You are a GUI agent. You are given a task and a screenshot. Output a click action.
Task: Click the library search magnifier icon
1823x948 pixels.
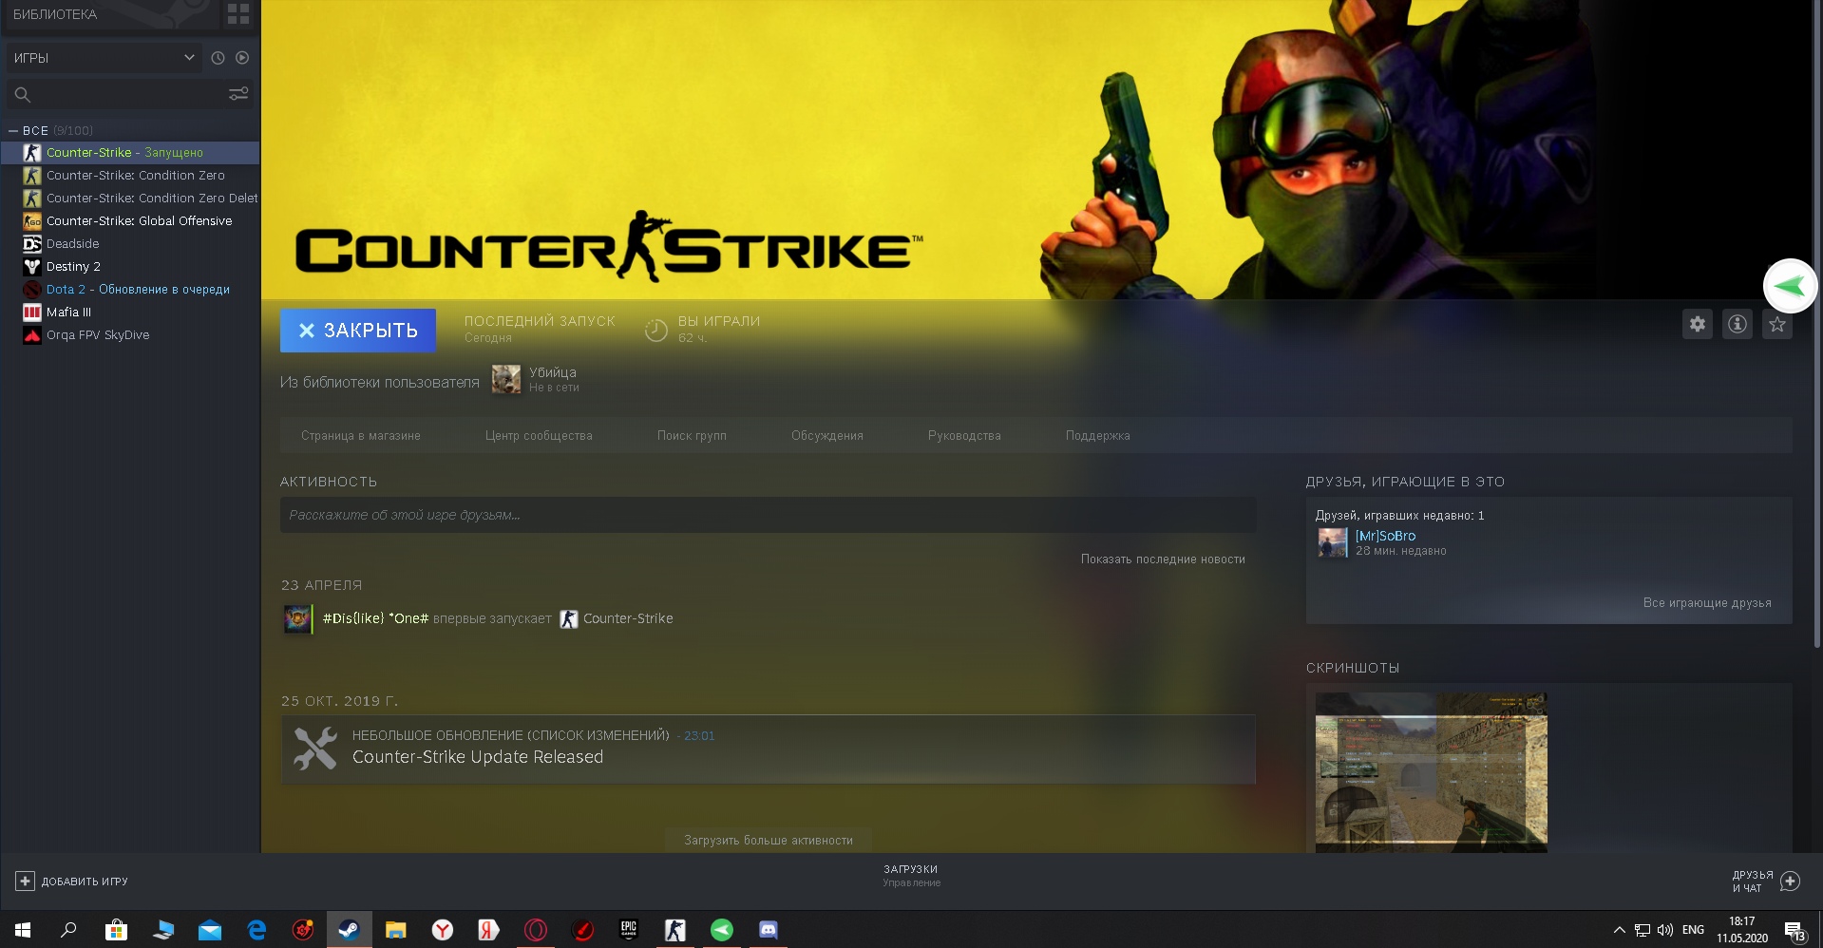click(23, 94)
